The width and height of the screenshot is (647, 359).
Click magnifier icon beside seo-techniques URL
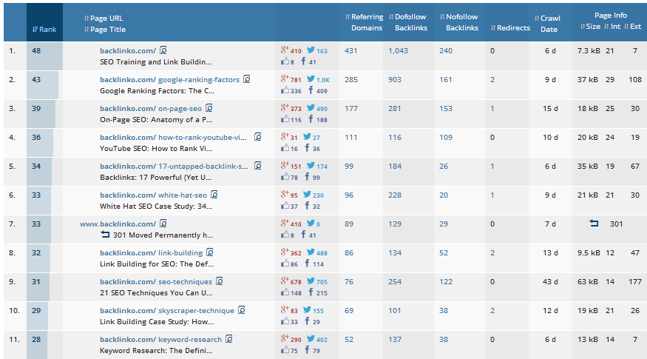click(x=220, y=281)
